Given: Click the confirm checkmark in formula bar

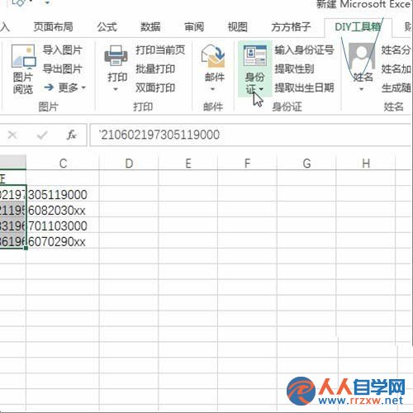Looking at the screenshot, I should tap(42, 135).
